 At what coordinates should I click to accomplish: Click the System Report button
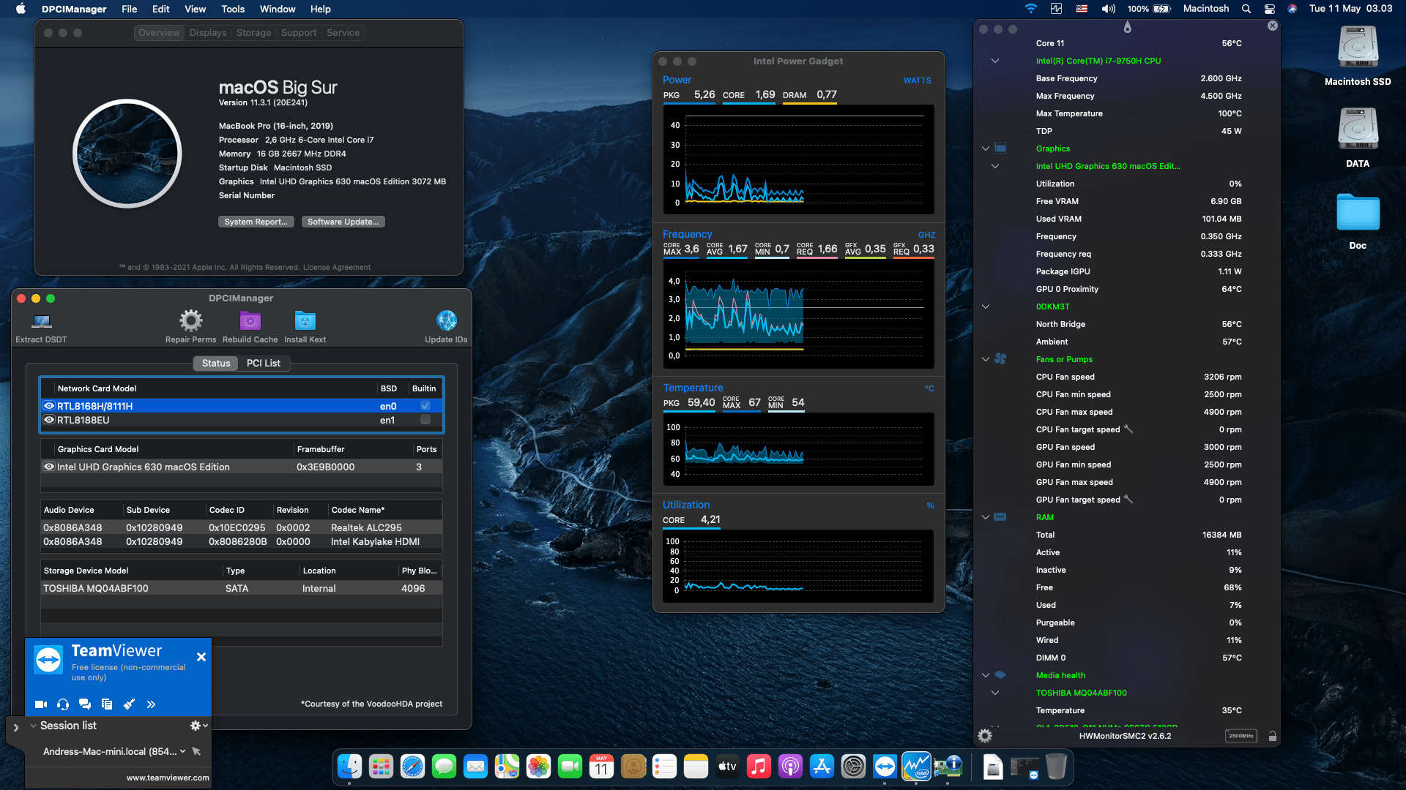tap(256, 222)
